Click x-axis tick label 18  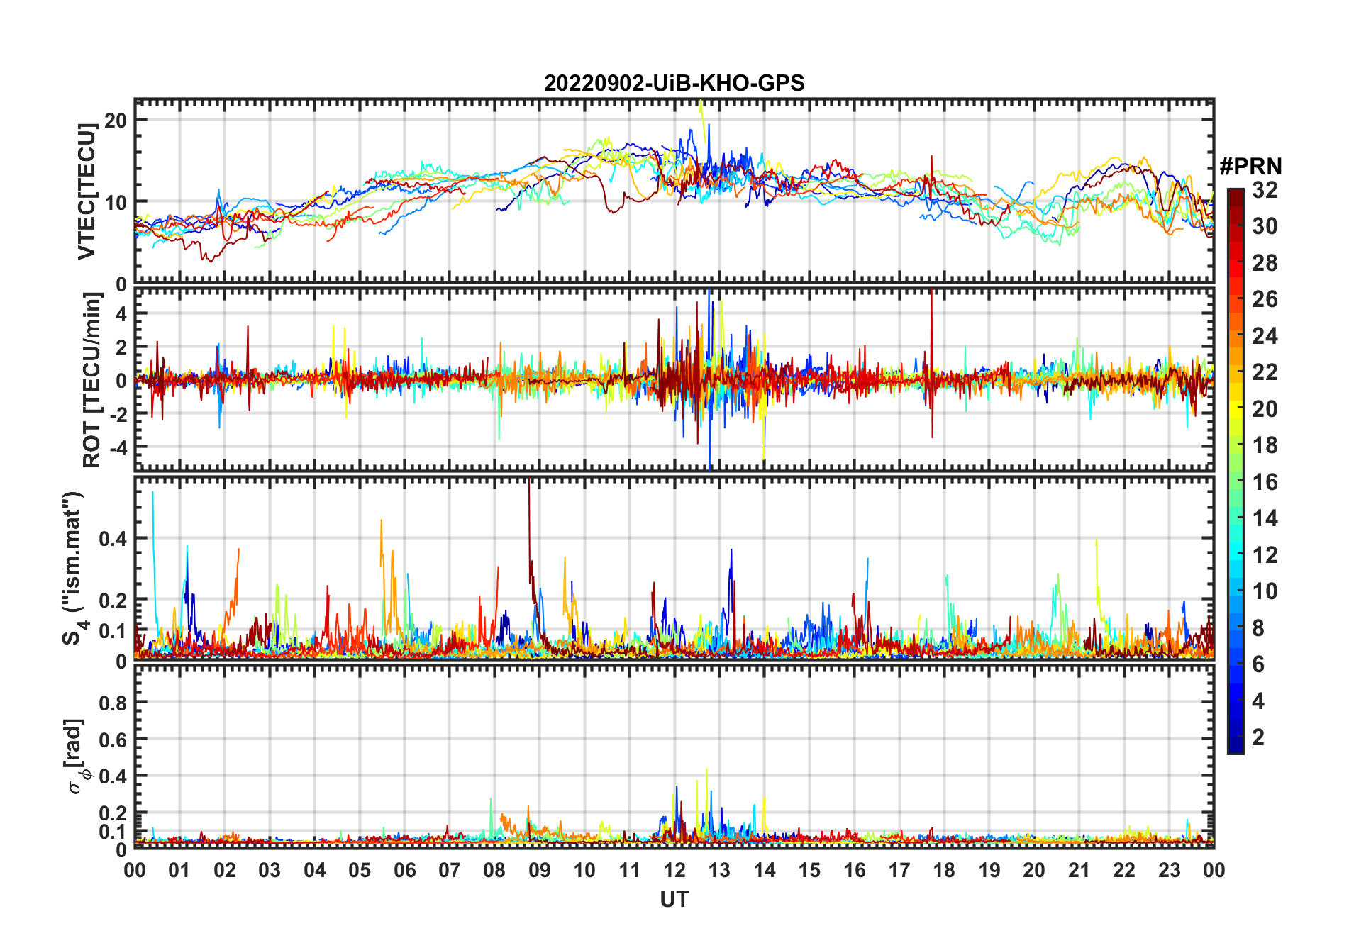944,870
